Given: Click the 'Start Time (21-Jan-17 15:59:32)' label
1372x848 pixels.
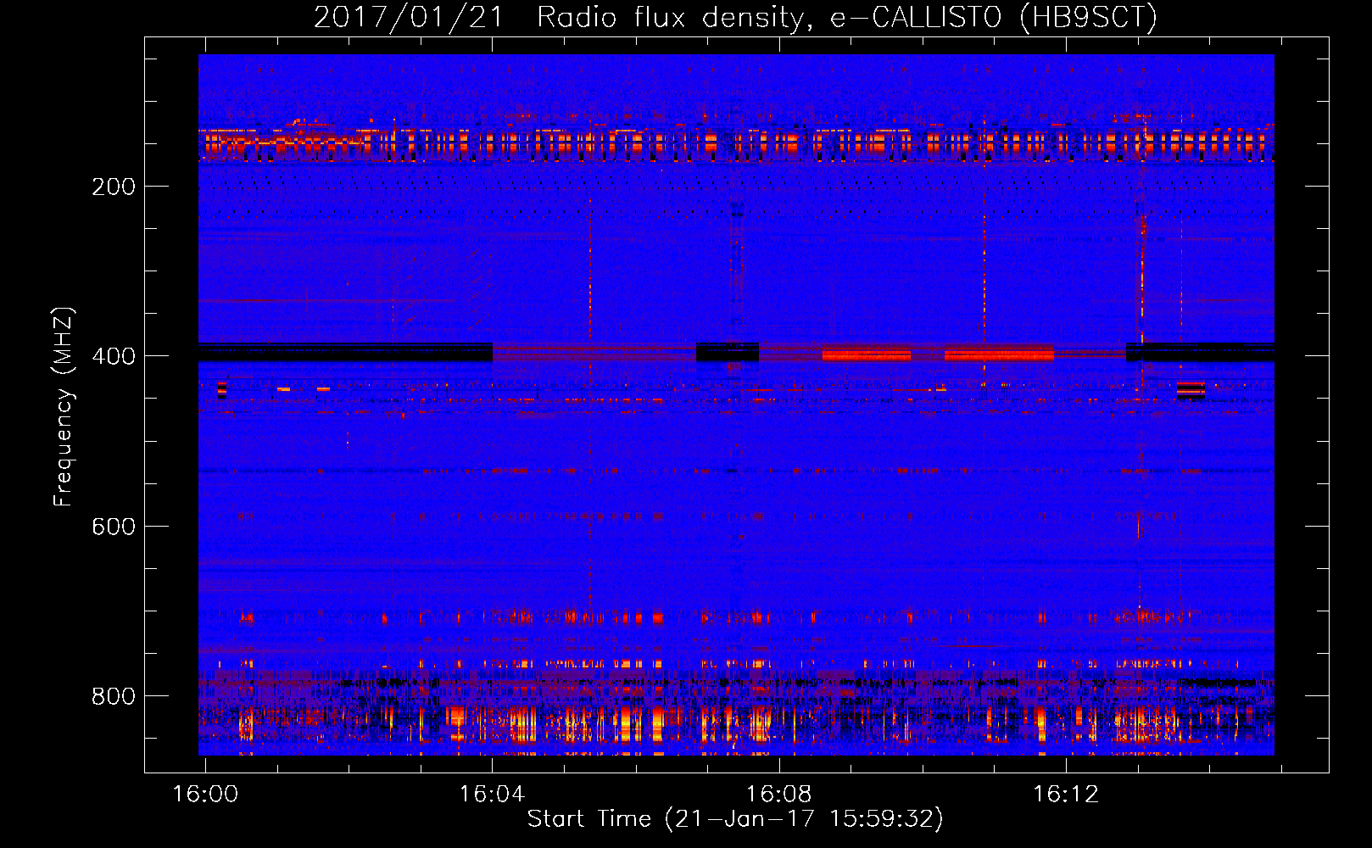Looking at the screenshot, I should click(735, 819).
